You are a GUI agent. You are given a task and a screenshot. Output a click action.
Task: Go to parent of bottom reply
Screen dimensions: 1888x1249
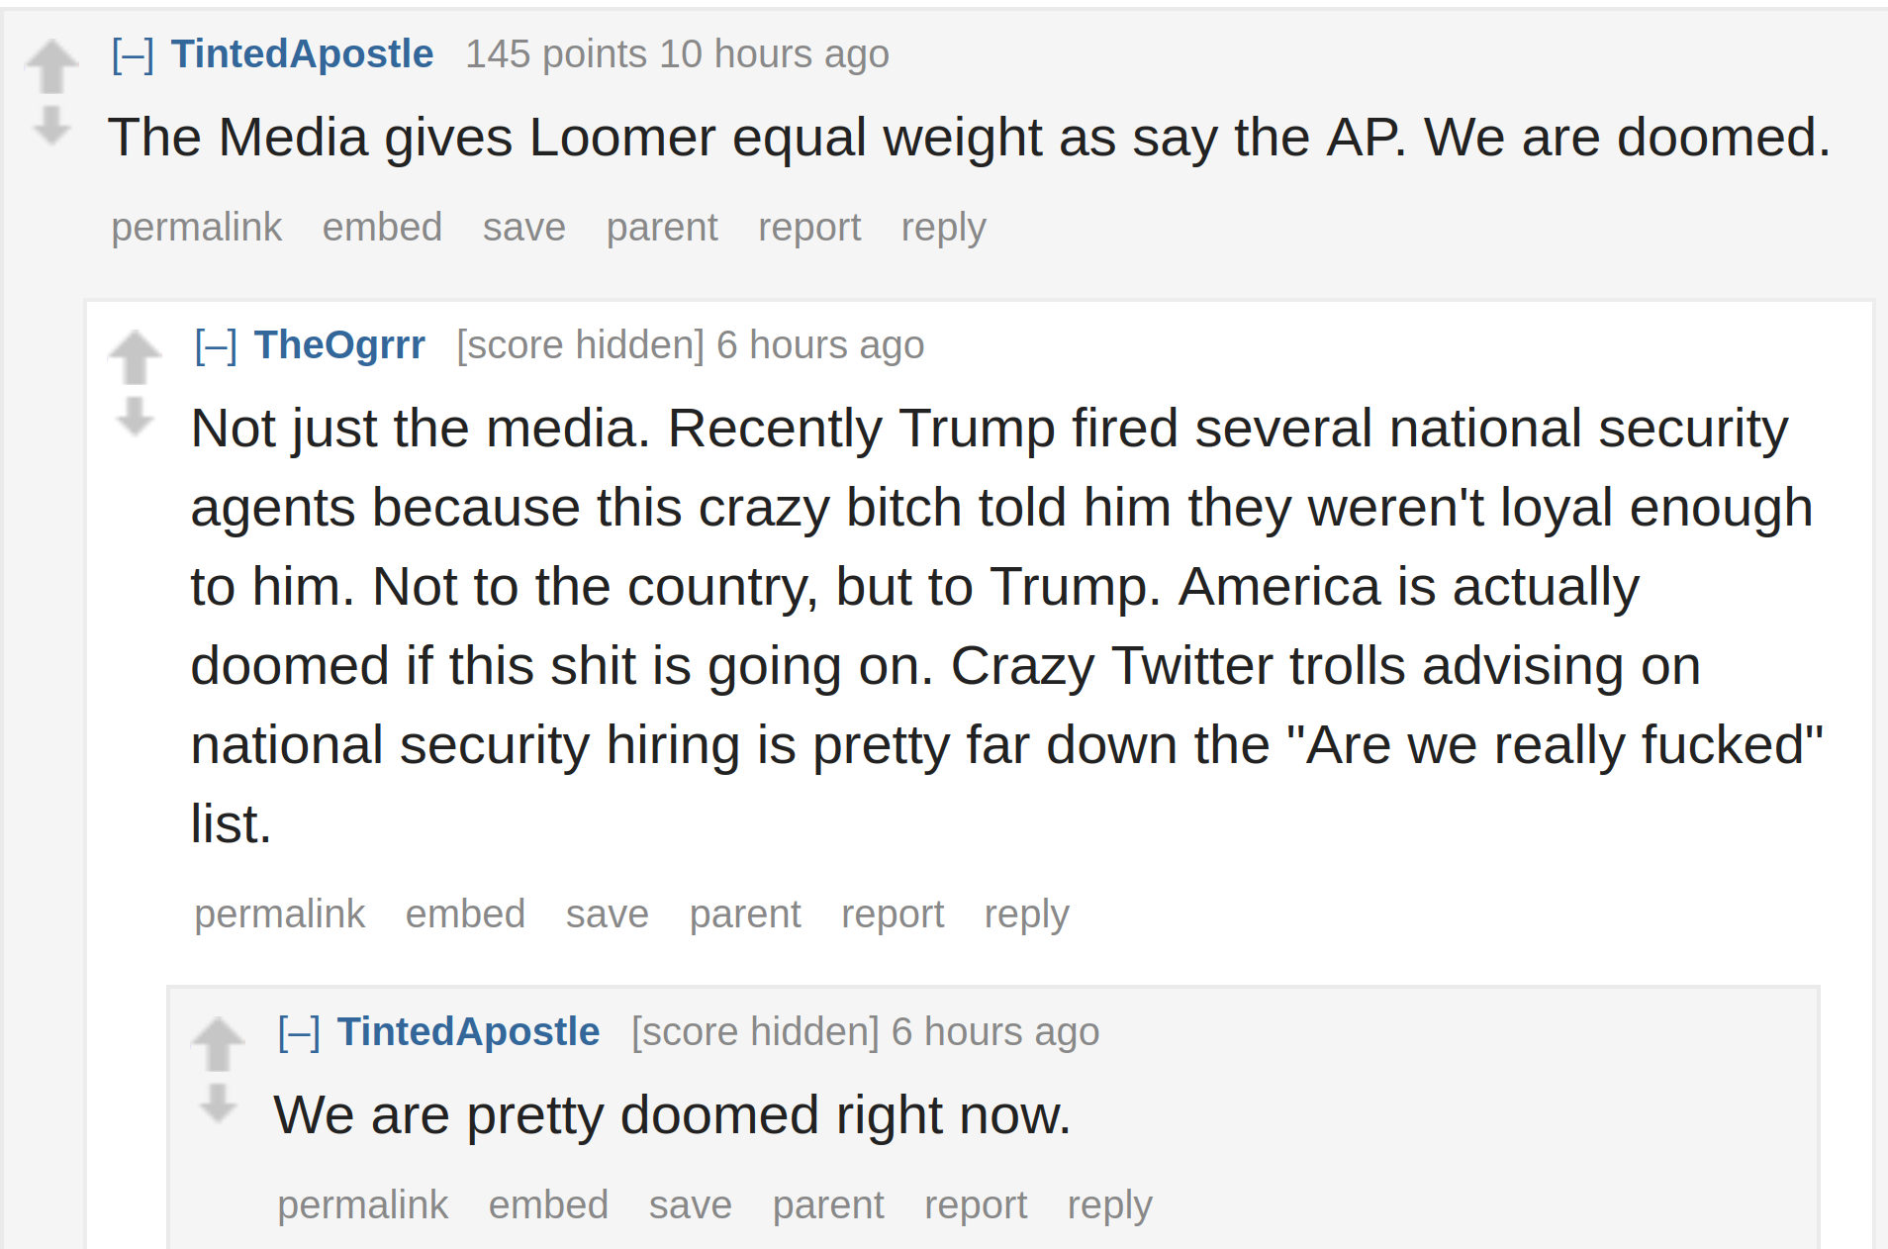tap(828, 1205)
